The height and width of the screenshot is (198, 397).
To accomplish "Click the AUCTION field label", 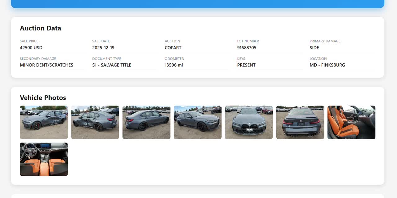I will (x=172, y=41).
